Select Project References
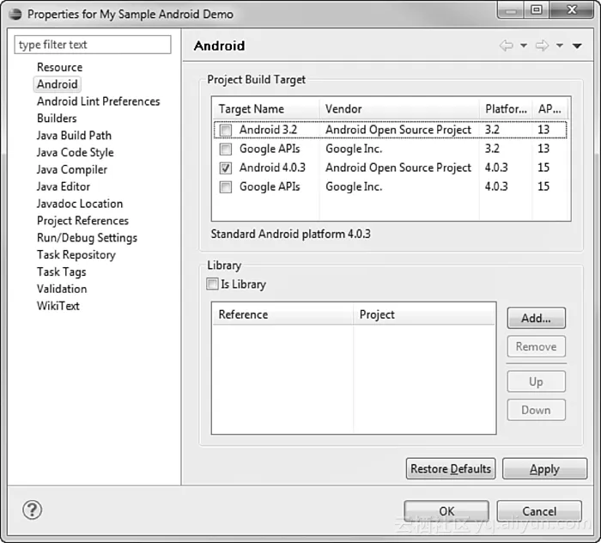 (82, 221)
